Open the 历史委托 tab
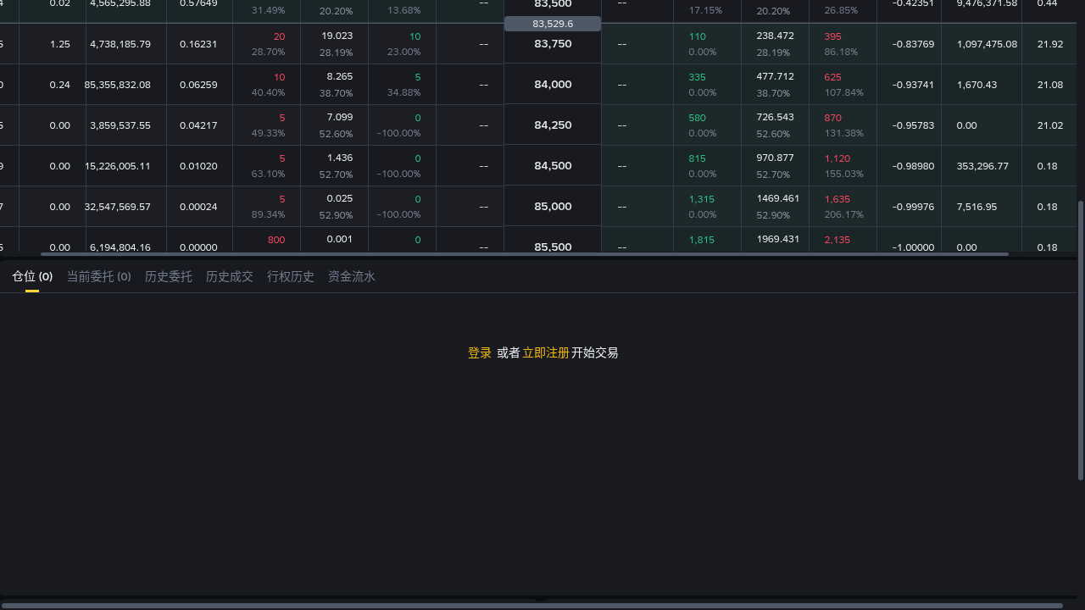 click(168, 276)
